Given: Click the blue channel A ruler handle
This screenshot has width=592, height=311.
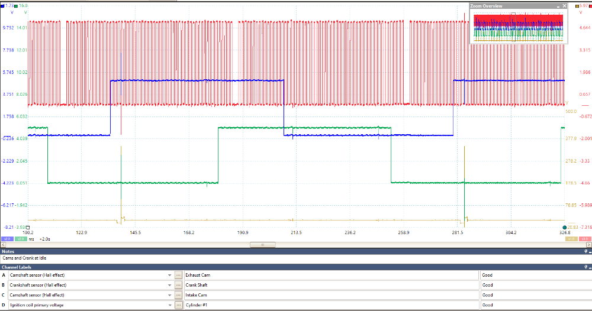Looking at the screenshot, I should [3, 5].
